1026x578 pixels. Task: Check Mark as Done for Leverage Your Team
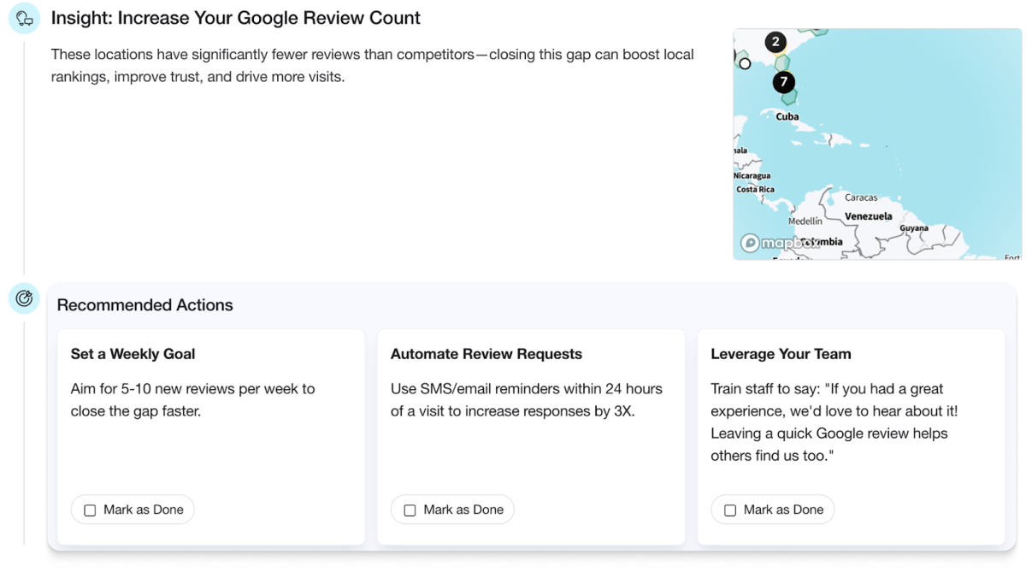pyautogui.click(x=730, y=510)
